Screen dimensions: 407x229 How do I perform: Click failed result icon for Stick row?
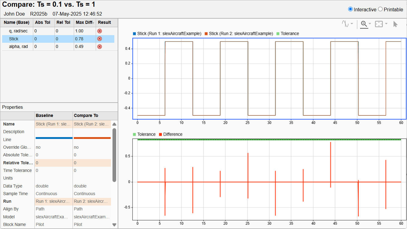point(99,39)
